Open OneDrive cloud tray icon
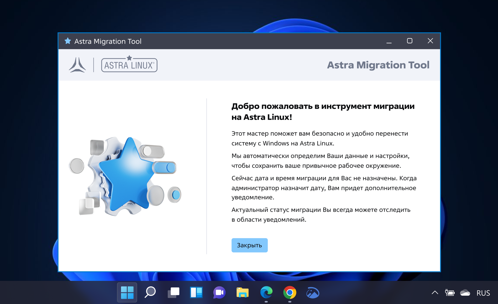The image size is (498, 304). [x=465, y=293]
